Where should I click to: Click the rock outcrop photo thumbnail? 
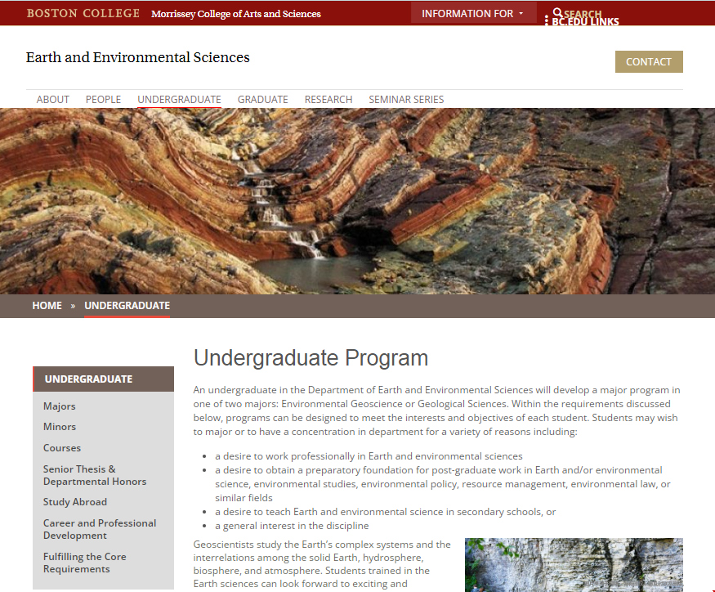(x=573, y=564)
